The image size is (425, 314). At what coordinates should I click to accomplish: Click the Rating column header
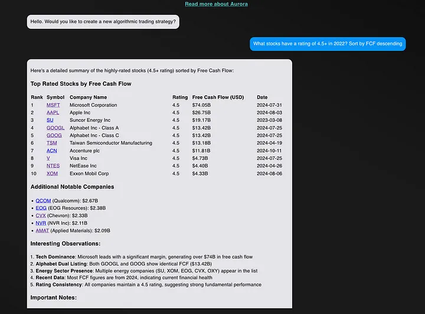[180, 97]
